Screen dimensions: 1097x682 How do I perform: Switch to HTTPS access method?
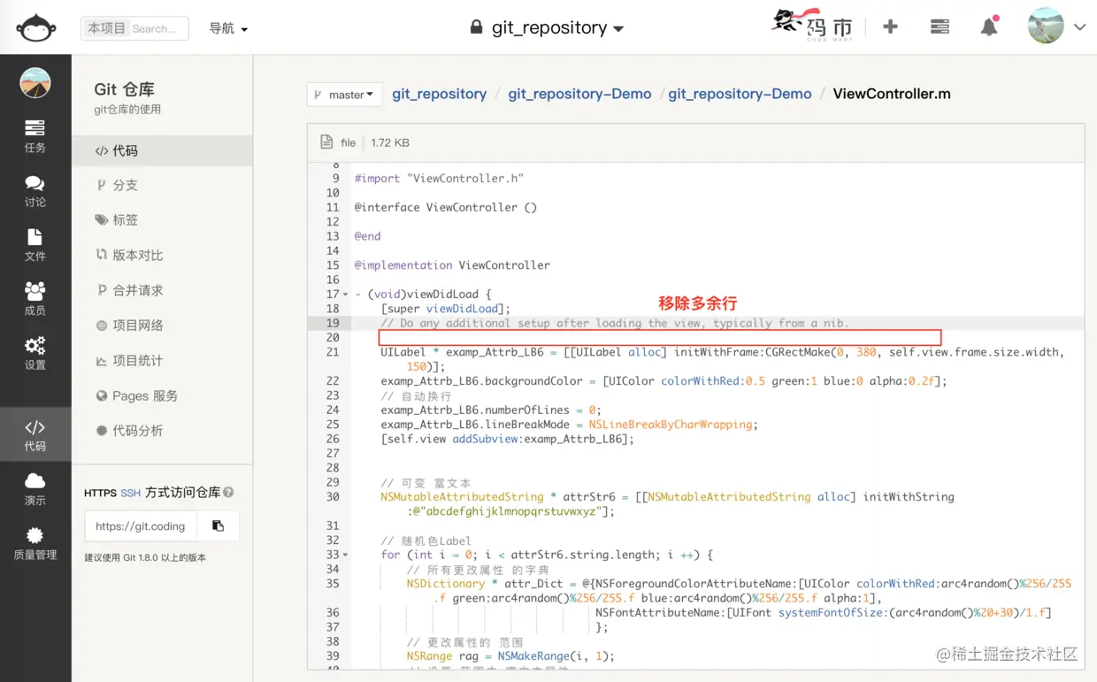click(100, 493)
